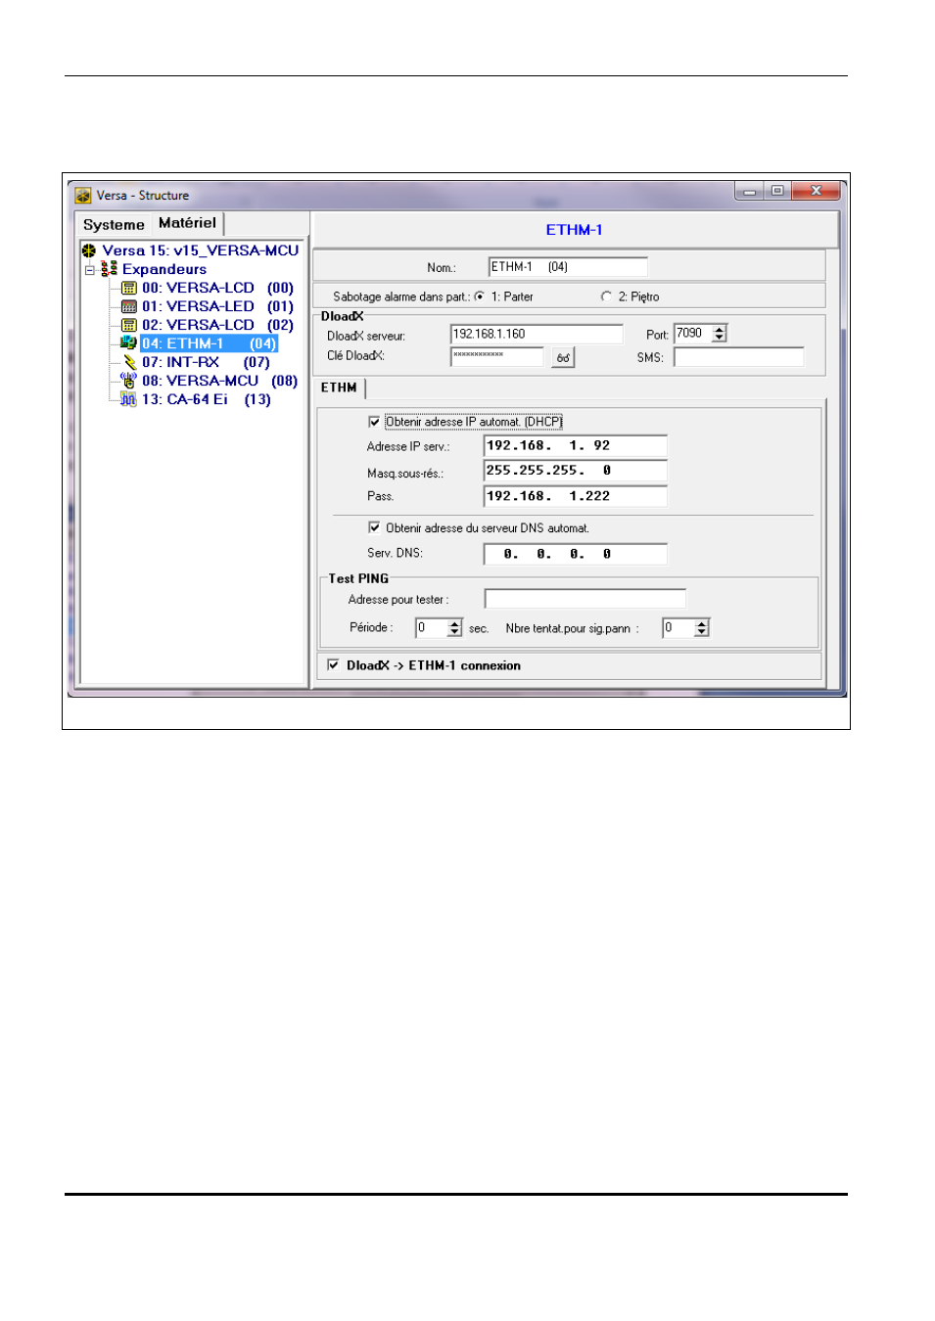Toggle DloadX -> ETHM-1 connexion checkbox
The image size is (935, 1321).
pos(334,665)
